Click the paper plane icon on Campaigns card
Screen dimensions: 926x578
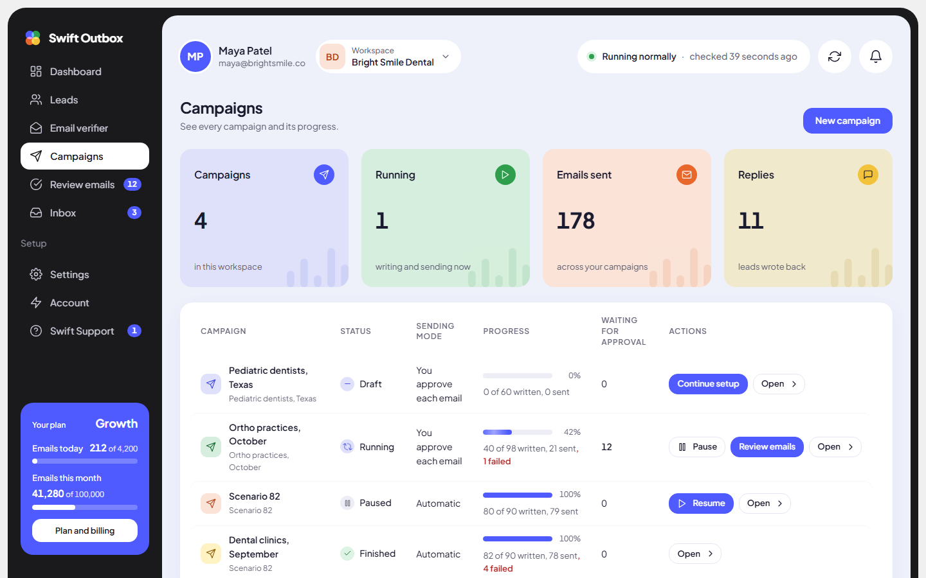[x=324, y=175]
